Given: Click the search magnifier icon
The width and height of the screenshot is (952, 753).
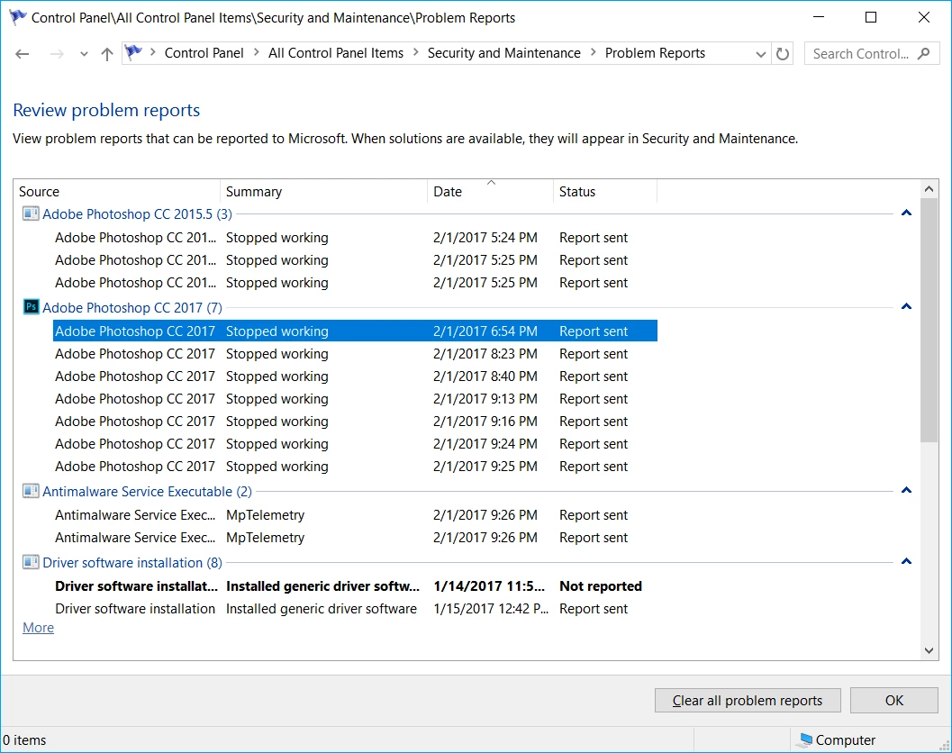Looking at the screenshot, I should click(923, 53).
